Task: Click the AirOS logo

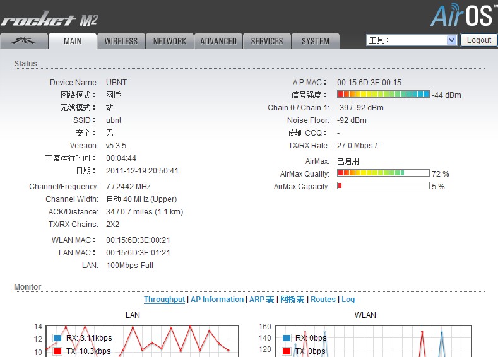Action: (463, 15)
